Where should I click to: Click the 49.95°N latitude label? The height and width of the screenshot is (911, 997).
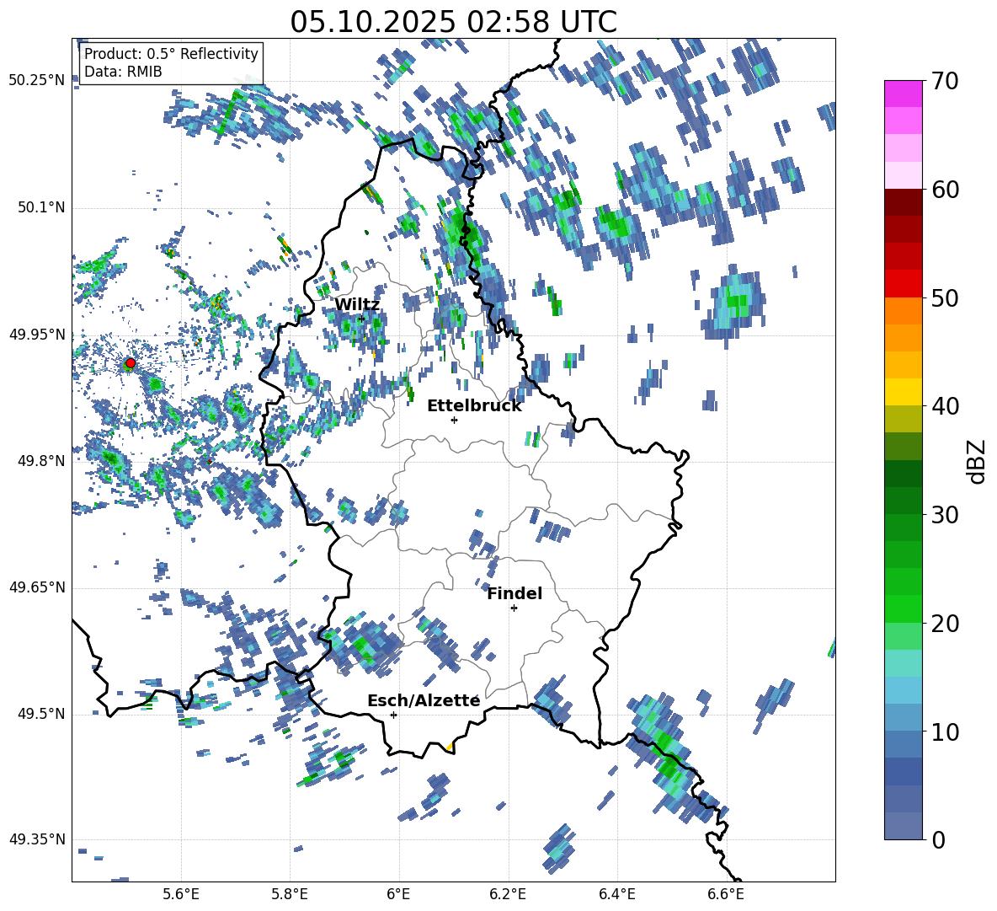click(x=37, y=335)
